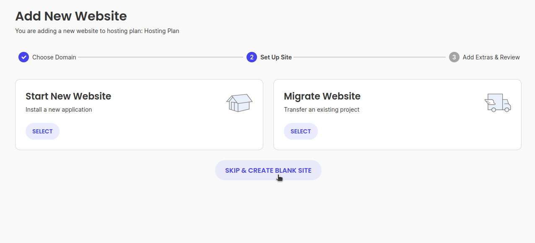Viewport: 535px width, 243px height.
Task: Click the step 2 circle icon
Action: pyautogui.click(x=252, y=57)
